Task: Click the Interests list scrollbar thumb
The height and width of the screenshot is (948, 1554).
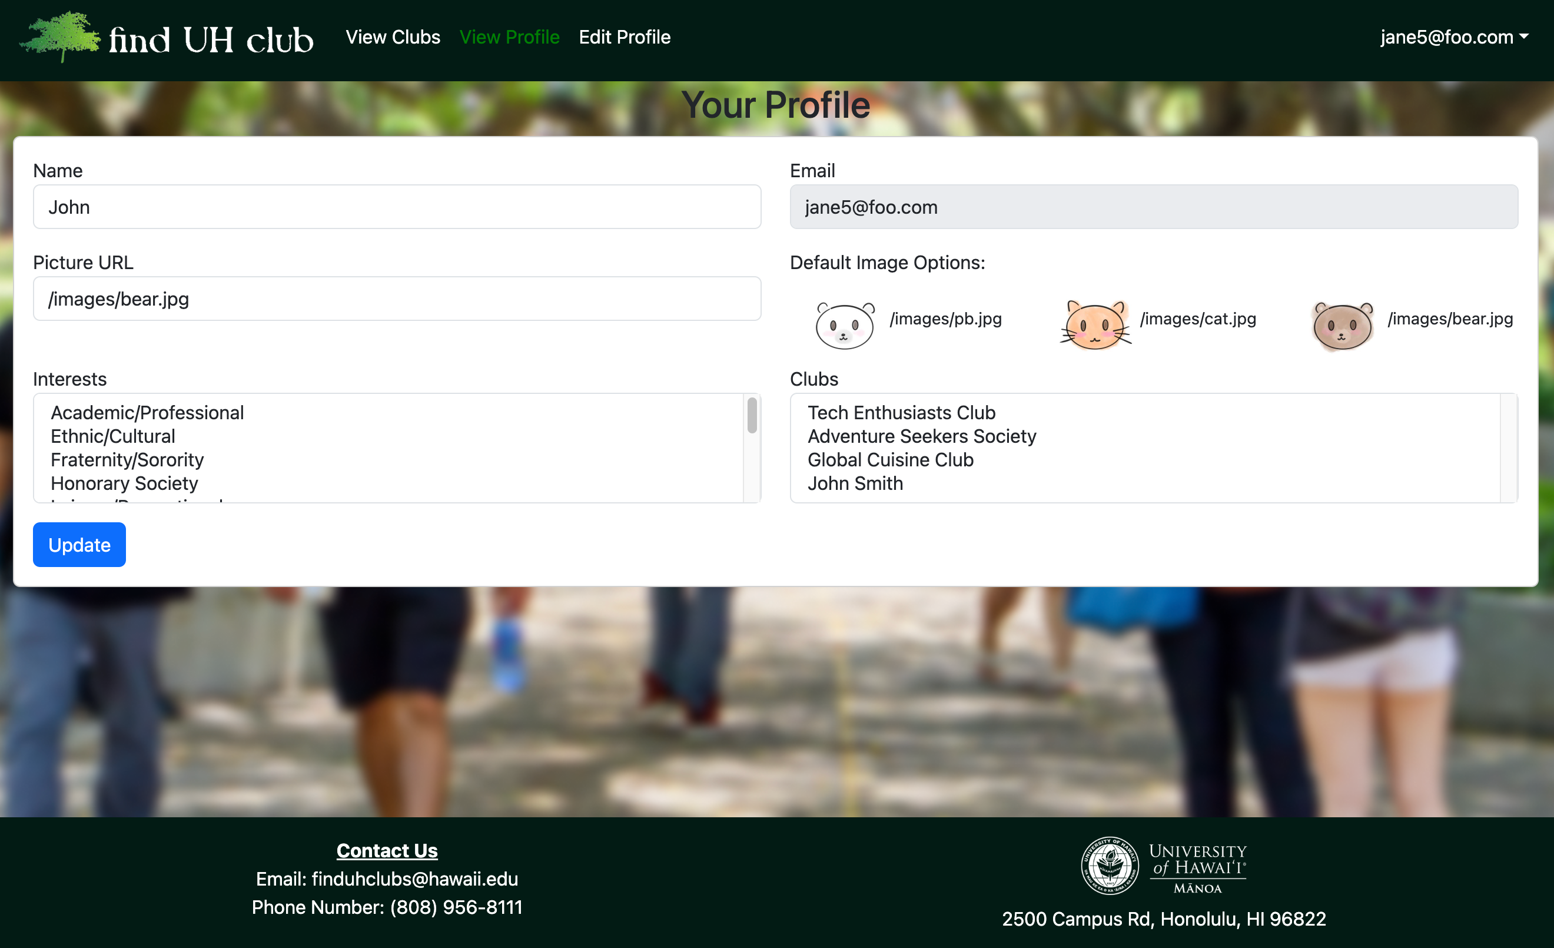Action: pyautogui.click(x=752, y=415)
